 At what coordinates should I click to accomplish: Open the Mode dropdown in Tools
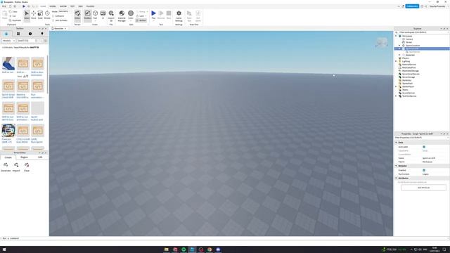[65, 11]
